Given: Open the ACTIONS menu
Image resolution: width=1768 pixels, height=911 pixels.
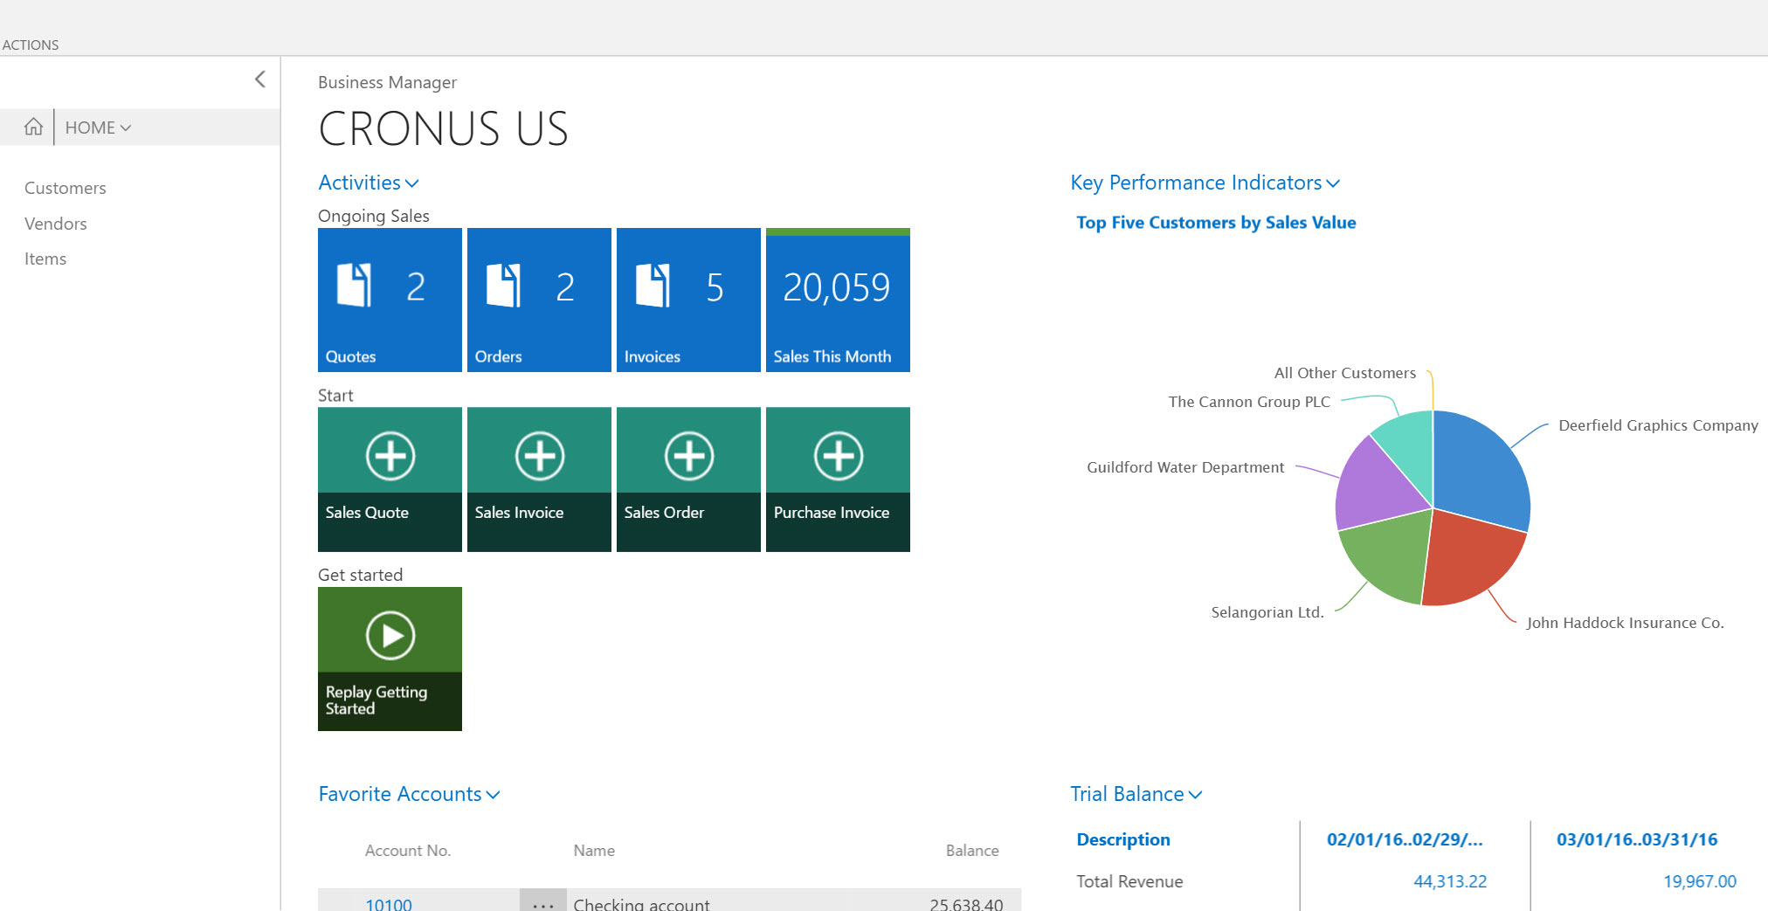Looking at the screenshot, I should click(31, 45).
